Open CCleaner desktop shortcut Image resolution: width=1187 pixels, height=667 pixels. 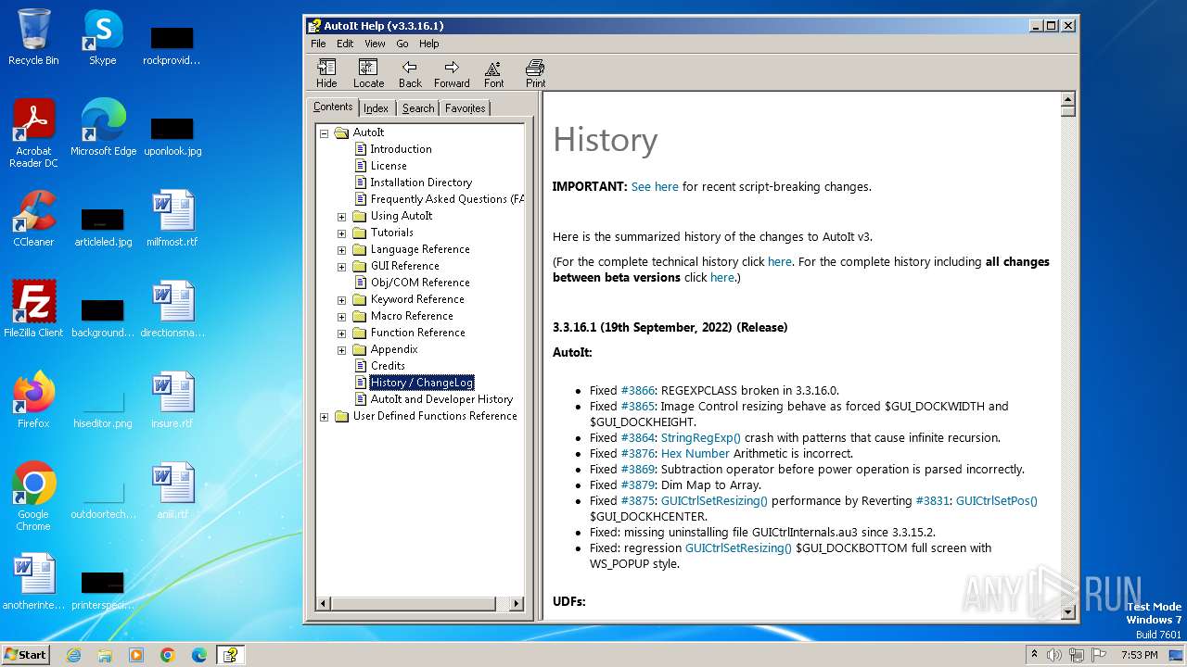tap(33, 219)
